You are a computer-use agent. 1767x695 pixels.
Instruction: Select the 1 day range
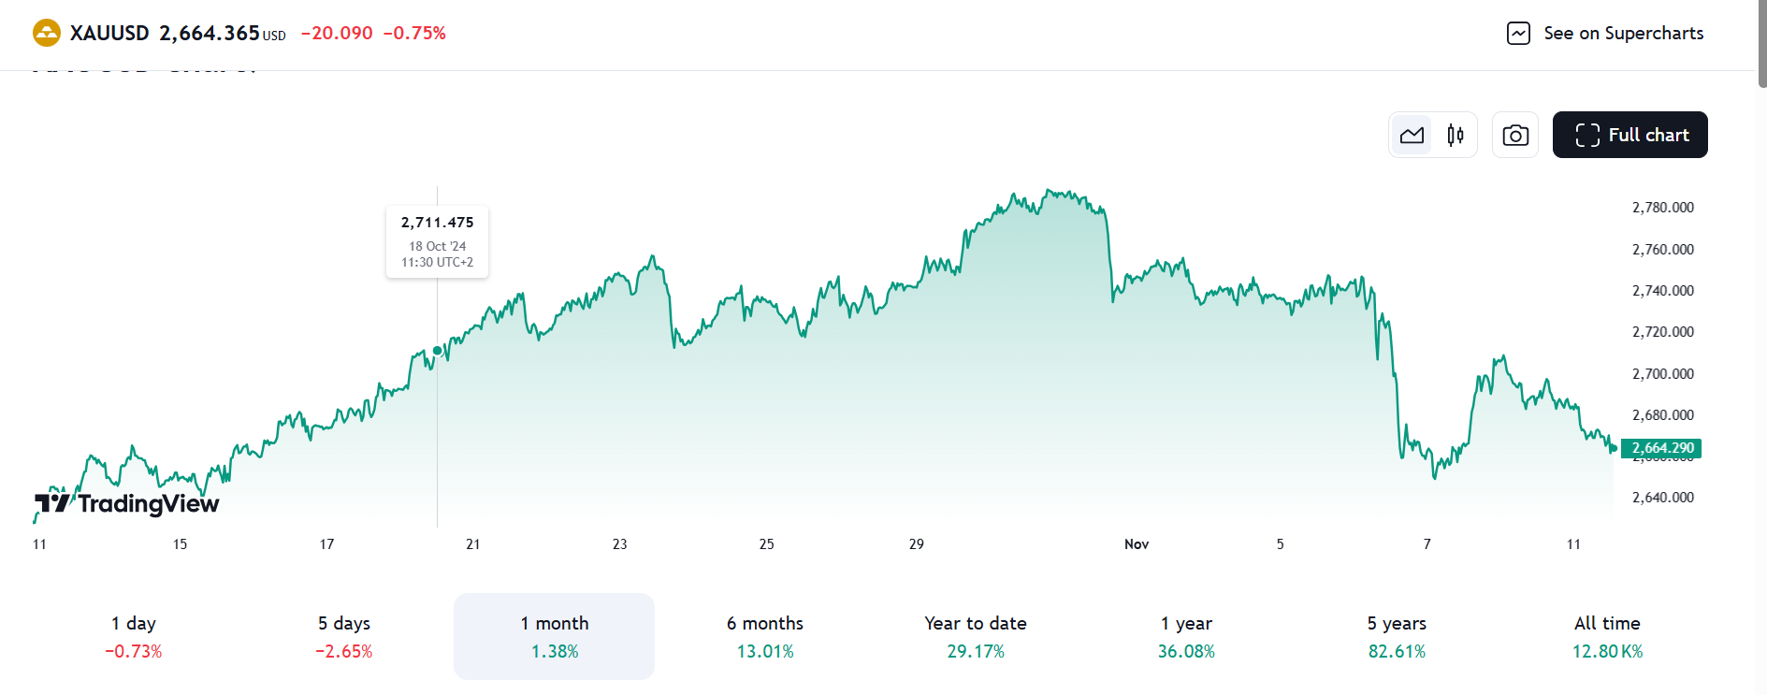pos(134,636)
